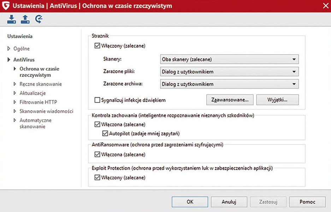The width and height of the screenshot is (331, 212).
Task: Click the Zarażone archiwa dropdown arrow
Action: [x=295, y=84]
